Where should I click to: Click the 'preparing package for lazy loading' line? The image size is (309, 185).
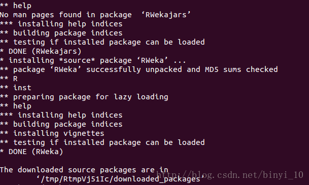(x=84, y=97)
